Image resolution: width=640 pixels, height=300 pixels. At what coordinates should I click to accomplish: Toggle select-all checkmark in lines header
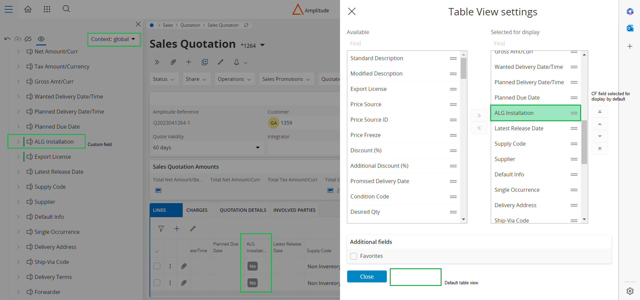coord(157,251)
